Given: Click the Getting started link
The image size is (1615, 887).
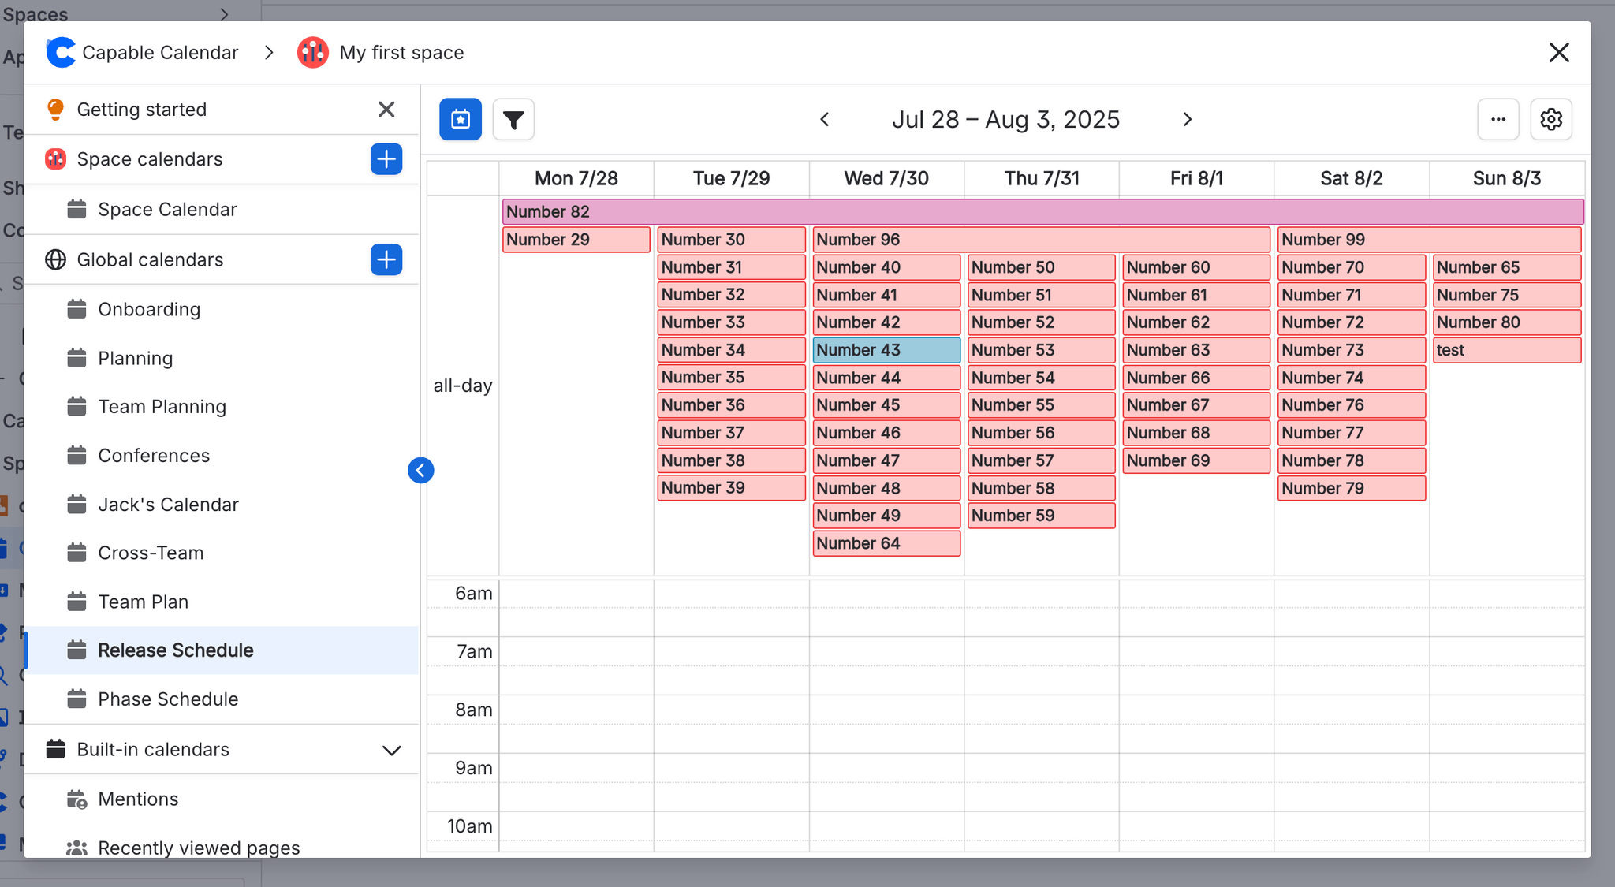Looking at the screenshot, I should coord(141,110).
